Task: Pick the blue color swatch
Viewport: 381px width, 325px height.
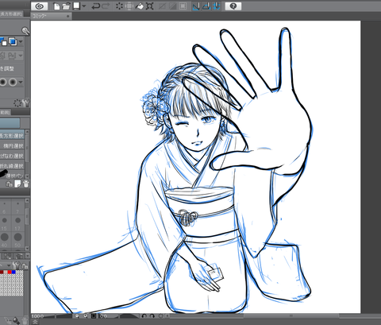Action: (x=13, y=272)
